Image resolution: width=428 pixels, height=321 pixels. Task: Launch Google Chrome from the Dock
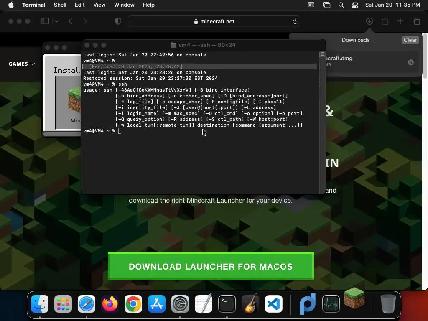pos(133,304)
